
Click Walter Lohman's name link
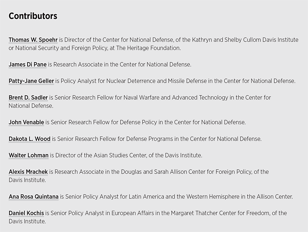[x=29, y=155]
